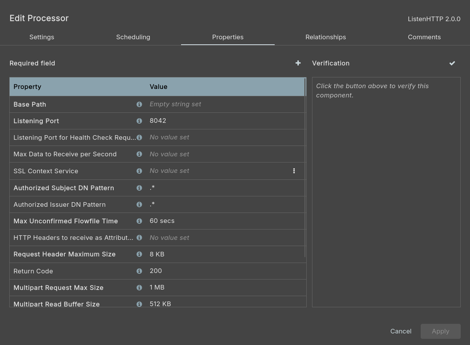The width and height of the screenshot is (470, 345).
Task: Edit the Max Unconfirmed Flowfile Time value
Action: click(x=162, y=221)
